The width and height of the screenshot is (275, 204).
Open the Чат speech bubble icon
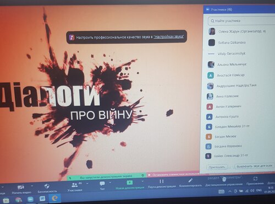(x=102, y=184)
